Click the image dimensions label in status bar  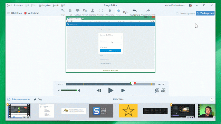[118, 99]
